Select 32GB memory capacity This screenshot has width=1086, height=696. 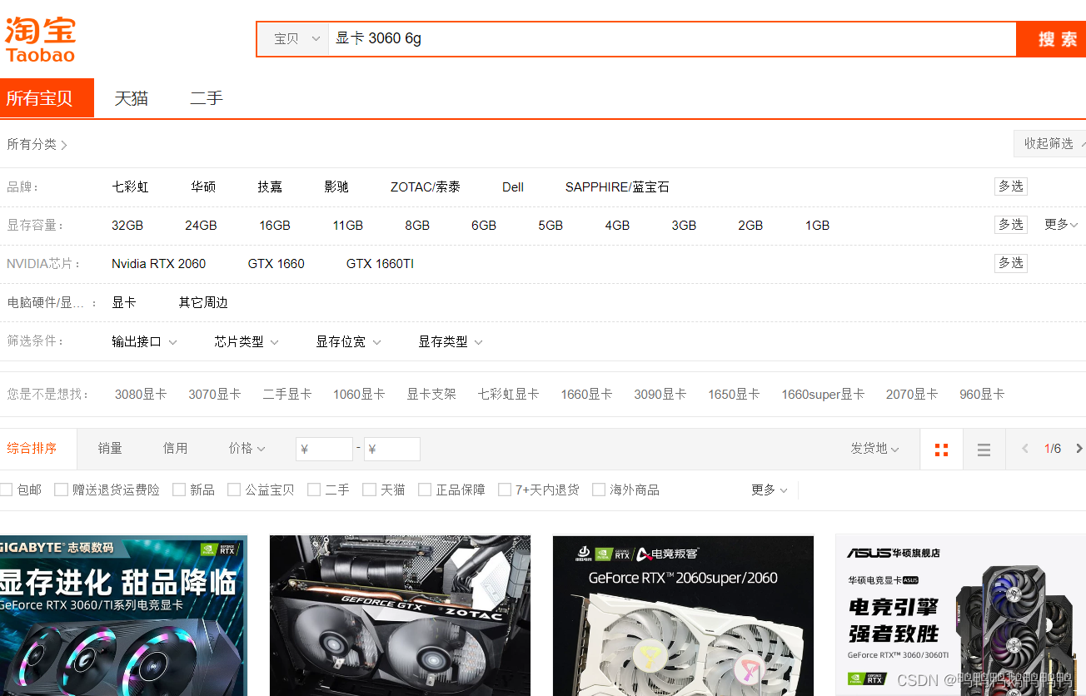tap(127, 226)
